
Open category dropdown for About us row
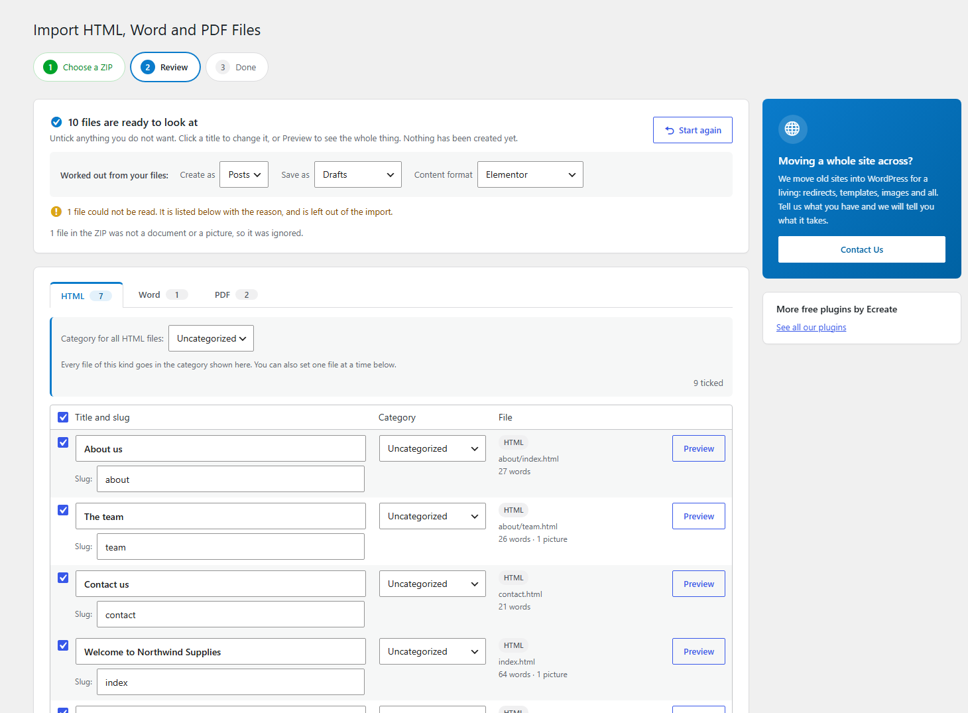coord(432,448)
